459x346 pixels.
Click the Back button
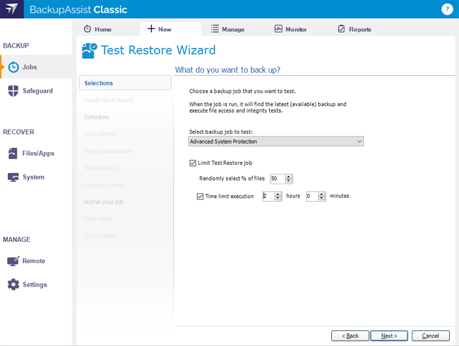[350, 336]
